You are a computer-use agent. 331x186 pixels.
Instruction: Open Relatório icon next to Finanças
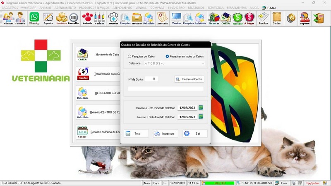click(x=200, y=18)
